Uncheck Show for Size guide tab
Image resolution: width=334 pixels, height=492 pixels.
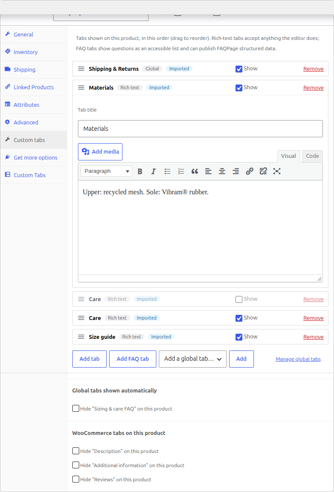[x=239, y=337]
